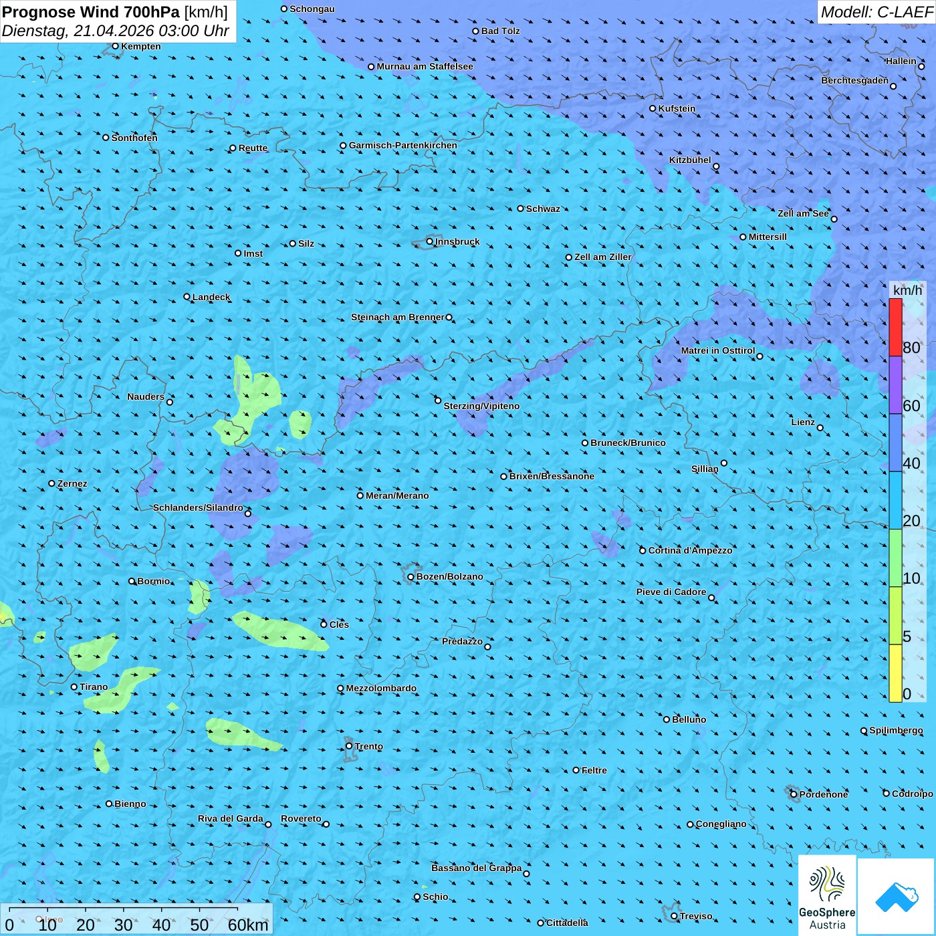Click the 'Bruneck/Brunico' label

coord(628,443)
